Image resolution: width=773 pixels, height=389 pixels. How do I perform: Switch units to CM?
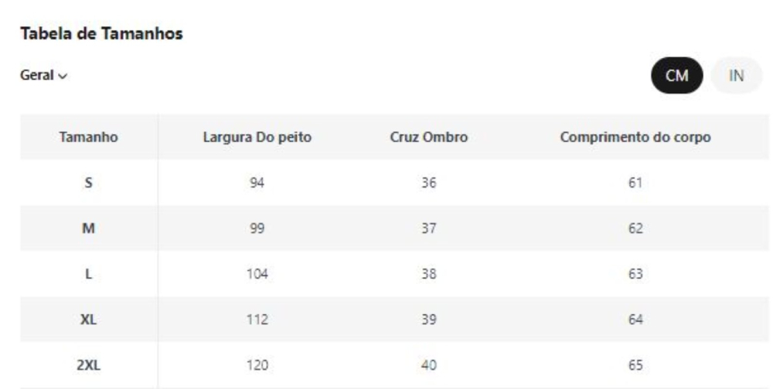pyautogui.click(x=677, y=76)
